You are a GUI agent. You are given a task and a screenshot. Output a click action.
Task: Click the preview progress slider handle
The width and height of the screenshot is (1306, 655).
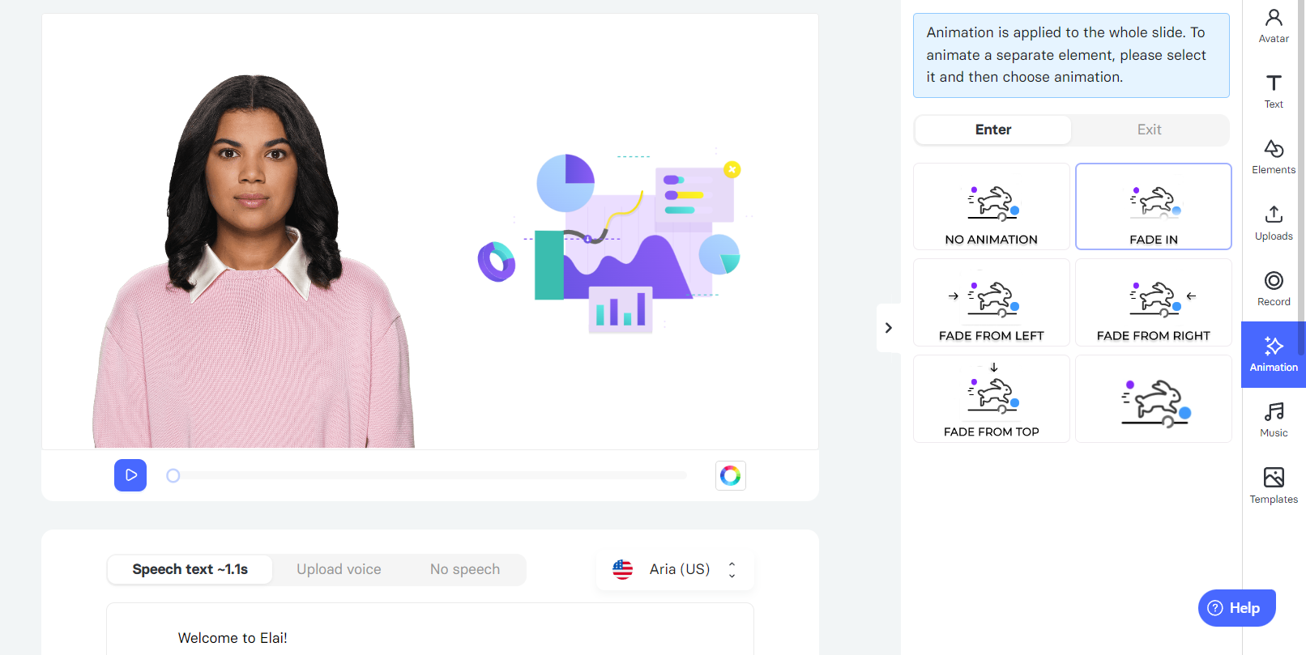pos(173,475)
